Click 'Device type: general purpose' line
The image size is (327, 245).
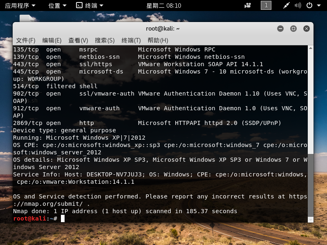tap(65, 130)
